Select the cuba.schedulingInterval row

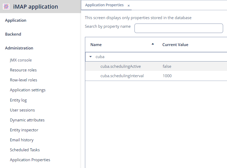(156, 76)
